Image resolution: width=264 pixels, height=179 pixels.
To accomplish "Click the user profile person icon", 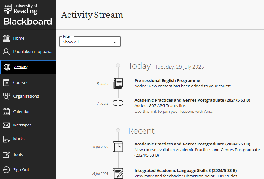I will coord(6,52).
